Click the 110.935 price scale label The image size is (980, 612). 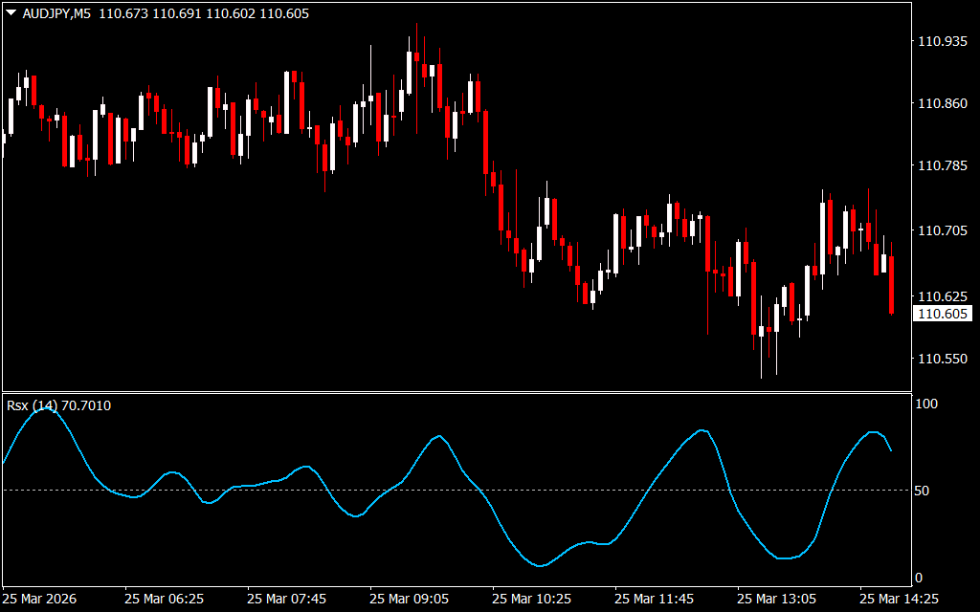942,41
